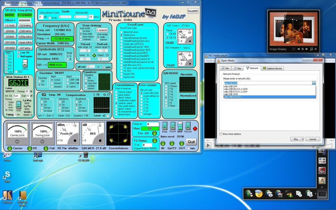Click the Quit button in MiniTioune
This screenshot has width=336, height=210.
(x=191, y=142)
